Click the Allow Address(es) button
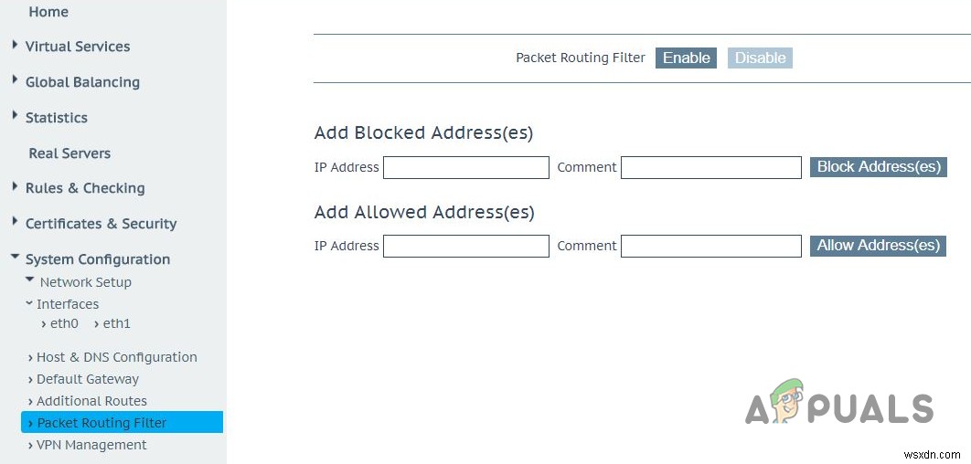 click(x=878, y=246)
